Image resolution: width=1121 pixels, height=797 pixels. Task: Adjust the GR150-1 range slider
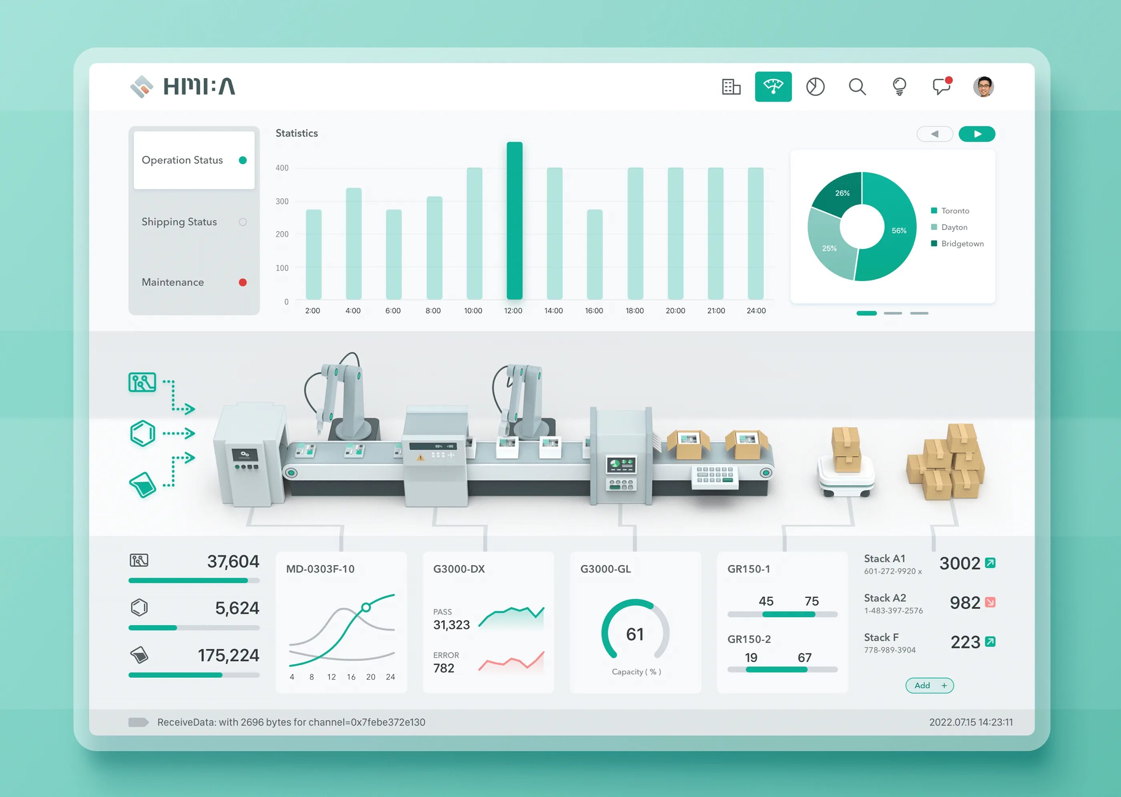pos(788,614)
